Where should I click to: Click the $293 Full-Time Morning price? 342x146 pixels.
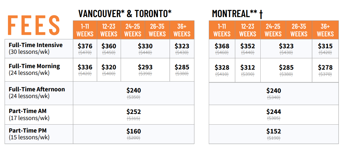pyautogui.click(x=145, y=67)
